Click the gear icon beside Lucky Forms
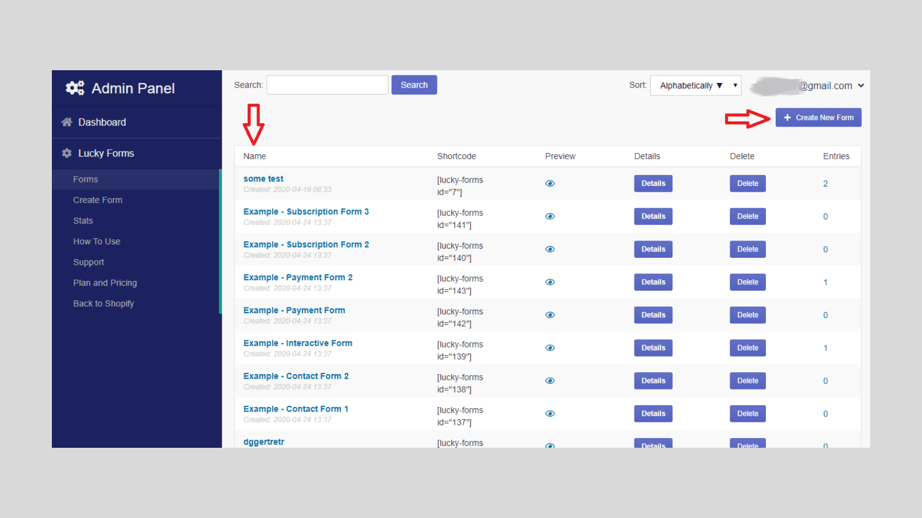922x518 pixels. [x=67, y=153]
